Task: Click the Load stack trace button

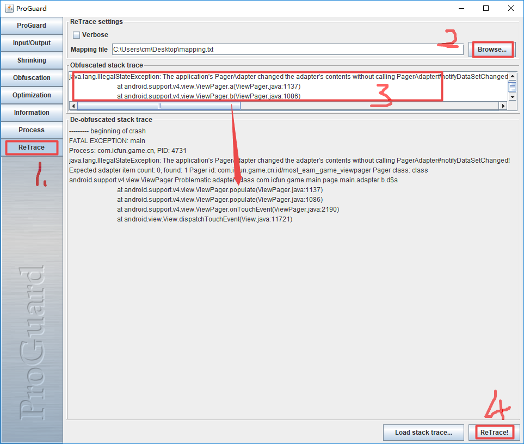Action: tap(423, 433)
